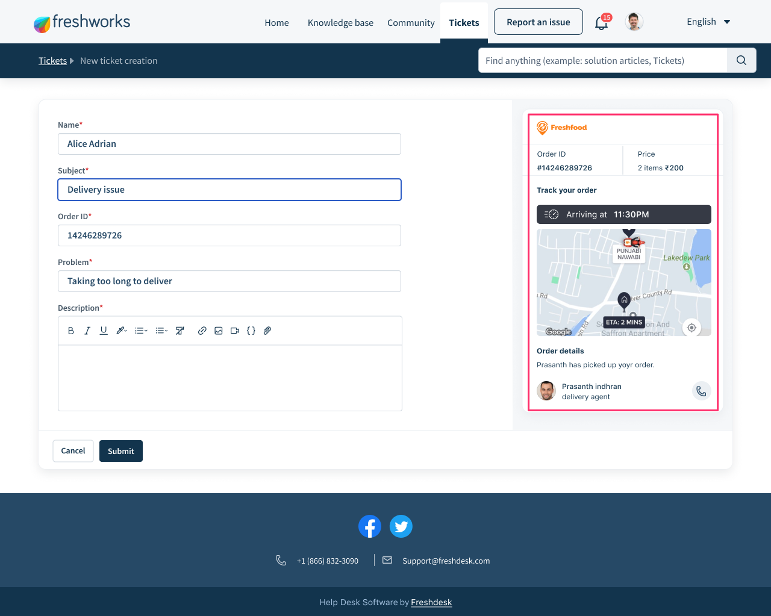Click the Google logo on the map

[x=558, y=332]
